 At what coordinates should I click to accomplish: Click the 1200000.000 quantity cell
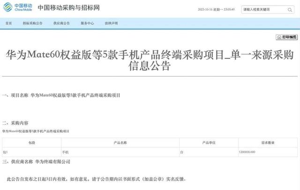(268, 152)
